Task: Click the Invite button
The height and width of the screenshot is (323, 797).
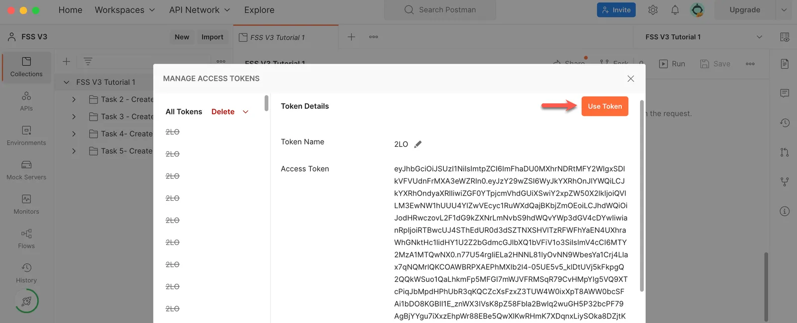Action: [616, 10]
